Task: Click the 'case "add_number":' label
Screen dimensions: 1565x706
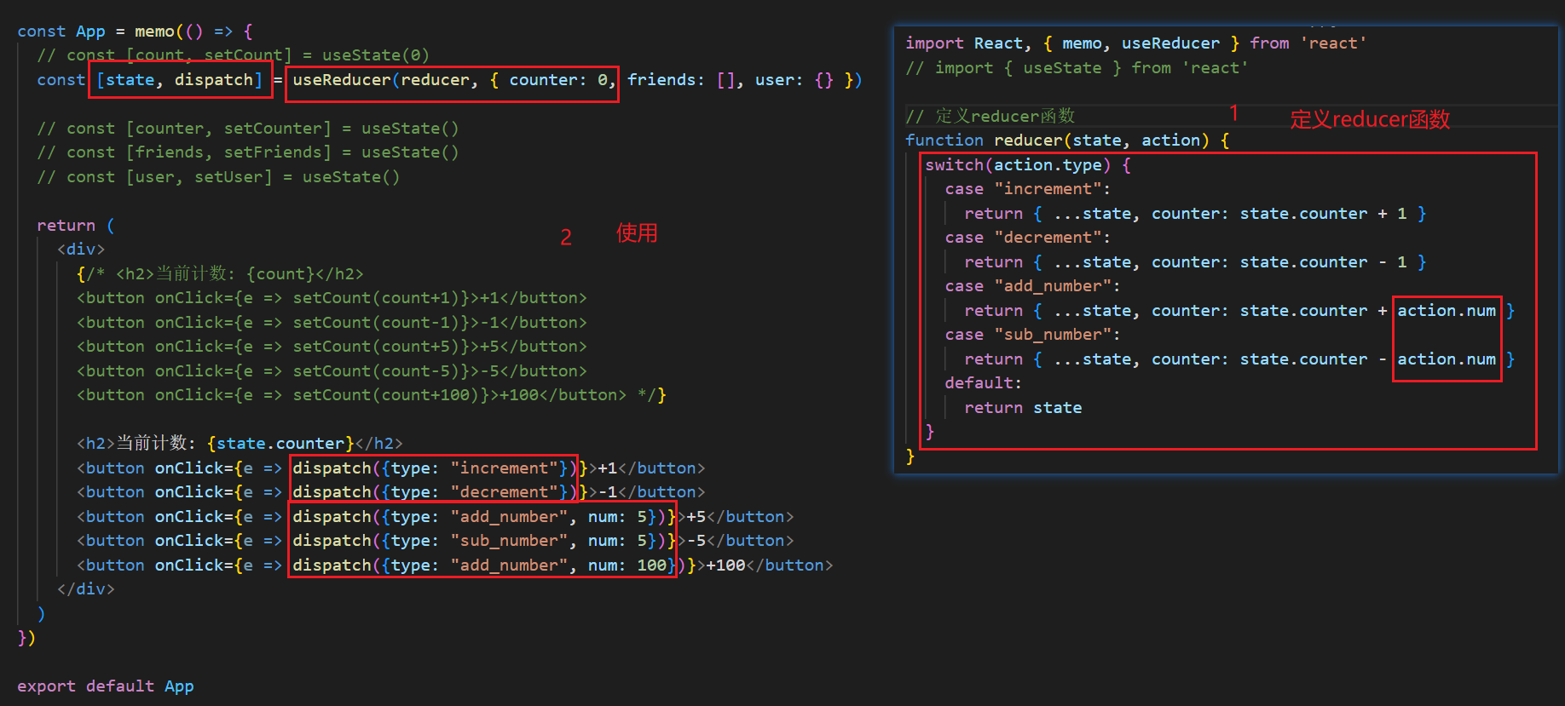Action: point(1033,286)
